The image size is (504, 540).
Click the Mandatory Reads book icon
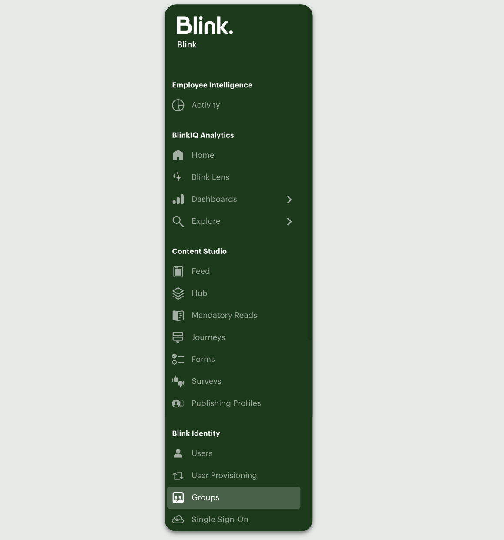coord(178,316)
